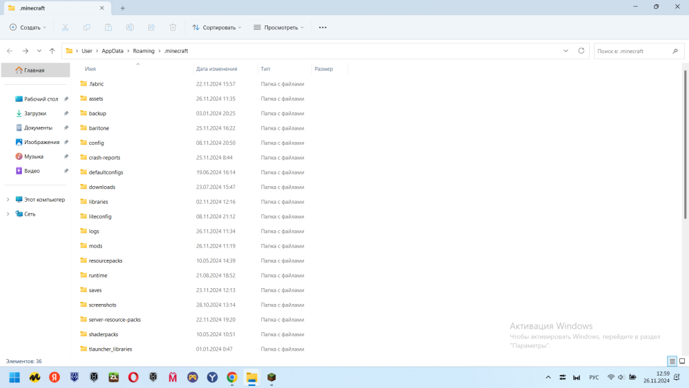Click the Share icon in toolbar

click(151, 28)
